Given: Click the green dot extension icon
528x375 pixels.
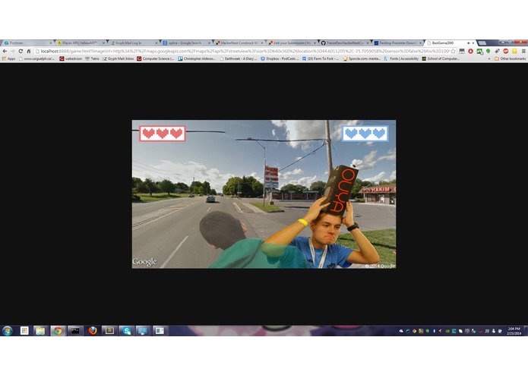Looking at the screenshot, I should pyautogui.click(x=488, y=51).
